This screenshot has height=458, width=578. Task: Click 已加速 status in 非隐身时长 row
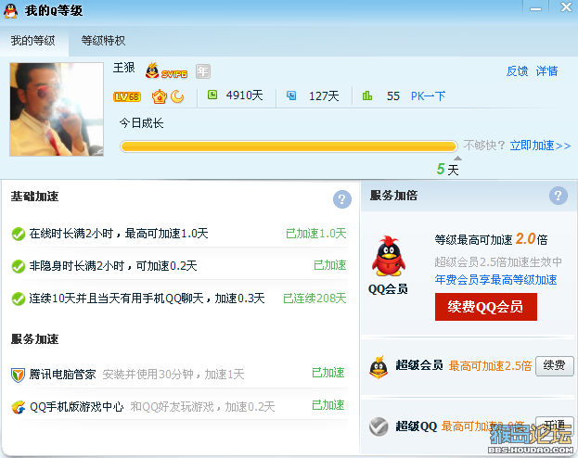click(330, 265)
